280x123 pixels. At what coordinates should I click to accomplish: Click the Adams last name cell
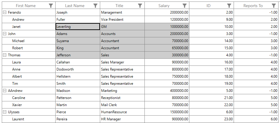click(x=78, y=34)
